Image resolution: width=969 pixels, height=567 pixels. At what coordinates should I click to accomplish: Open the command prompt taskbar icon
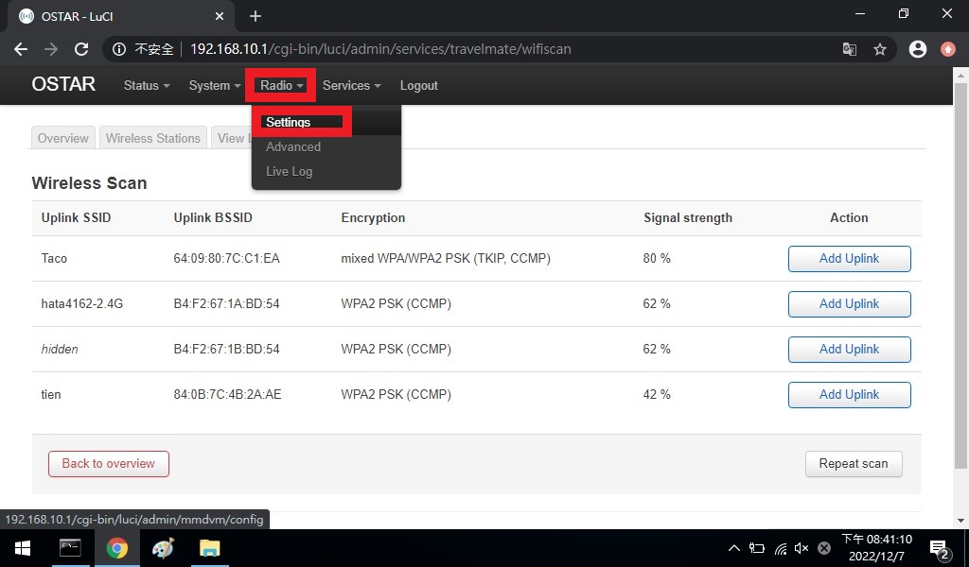pyautogui.click(x=70, y=548)
